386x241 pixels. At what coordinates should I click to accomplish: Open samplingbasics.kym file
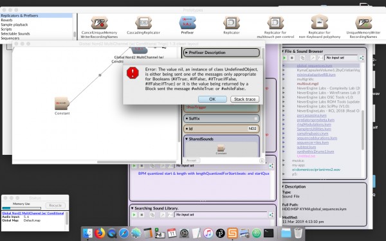[x=313, y=133]
